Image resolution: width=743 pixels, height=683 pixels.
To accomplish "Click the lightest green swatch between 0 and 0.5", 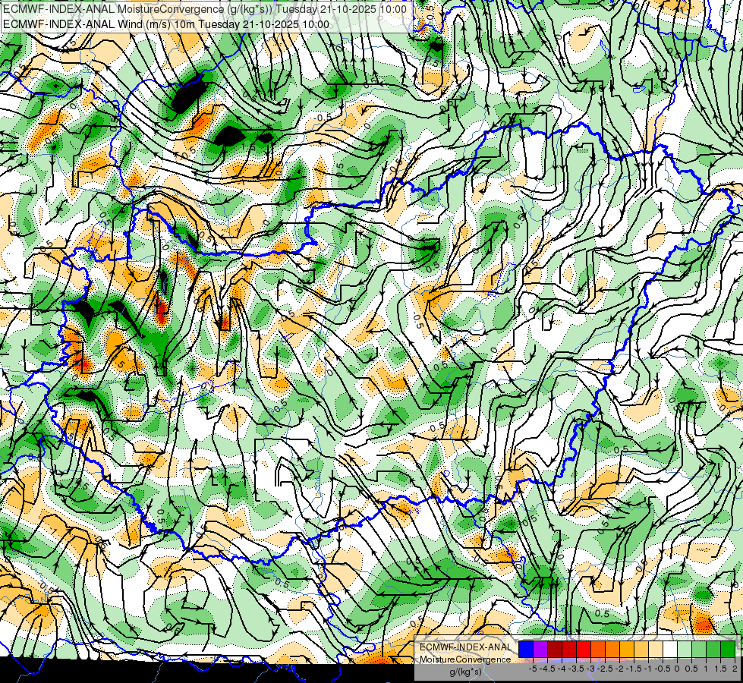I will (x=685, y=650).
